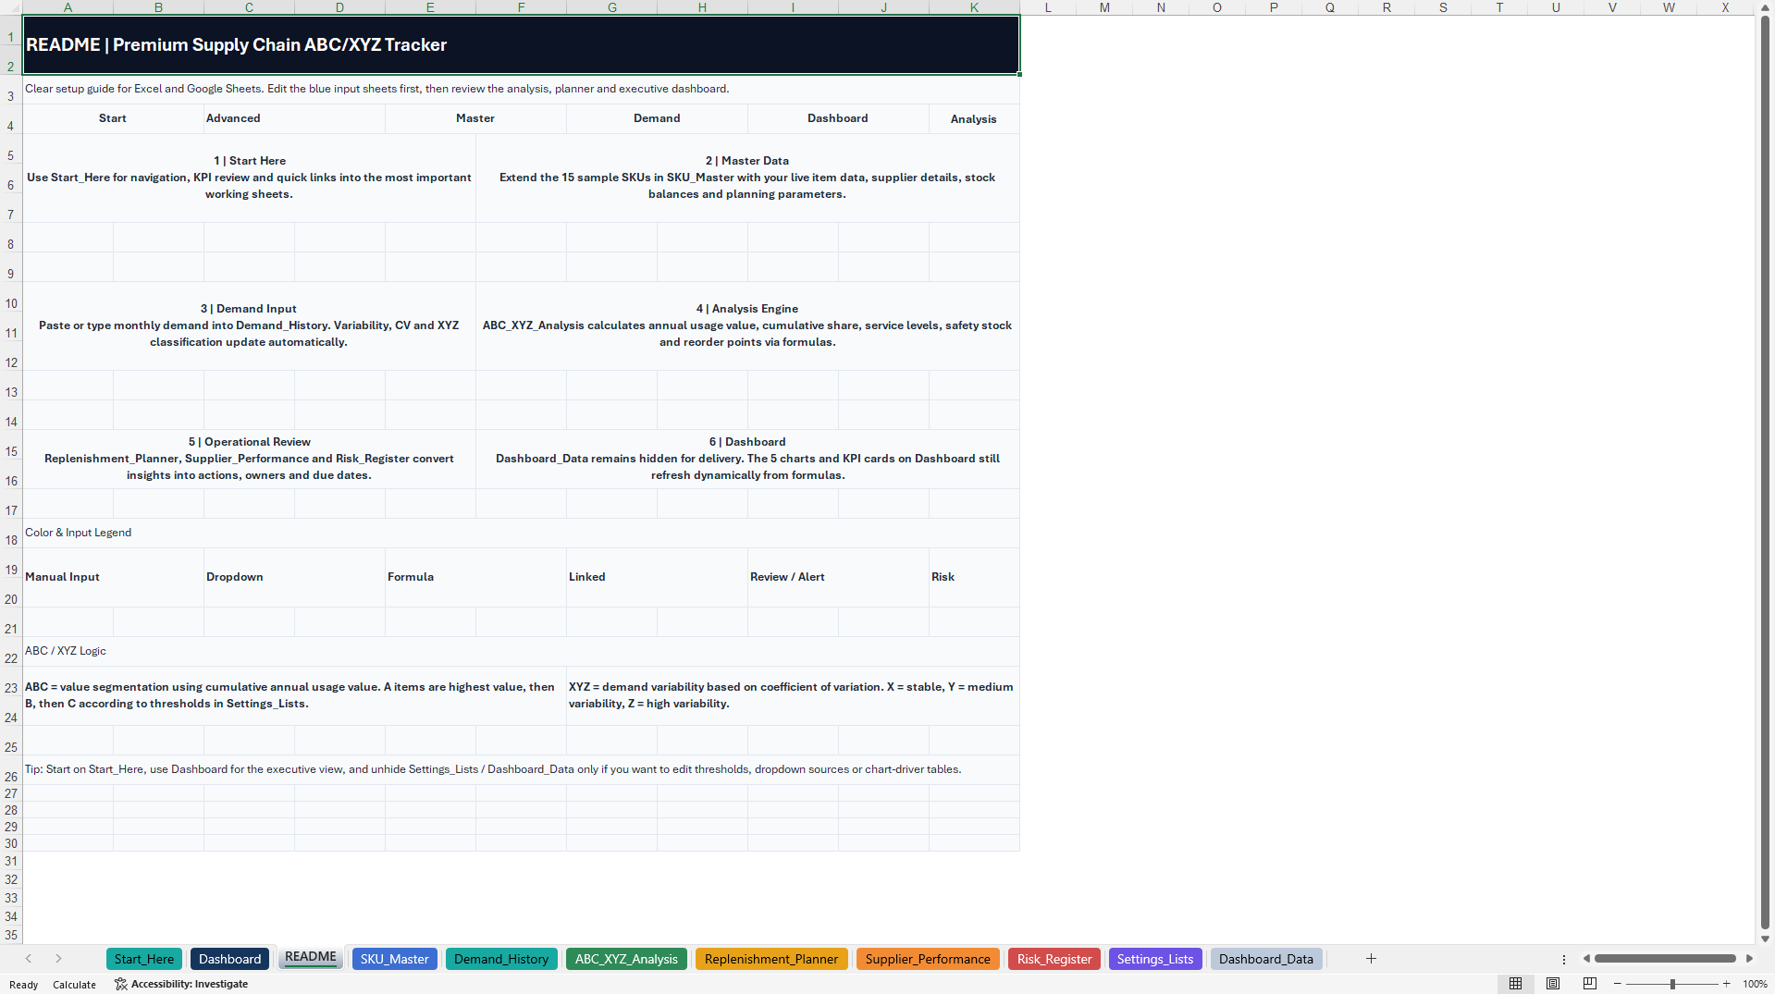1775x994 pixels.
Task: Select column M header
Action: 1104,7
